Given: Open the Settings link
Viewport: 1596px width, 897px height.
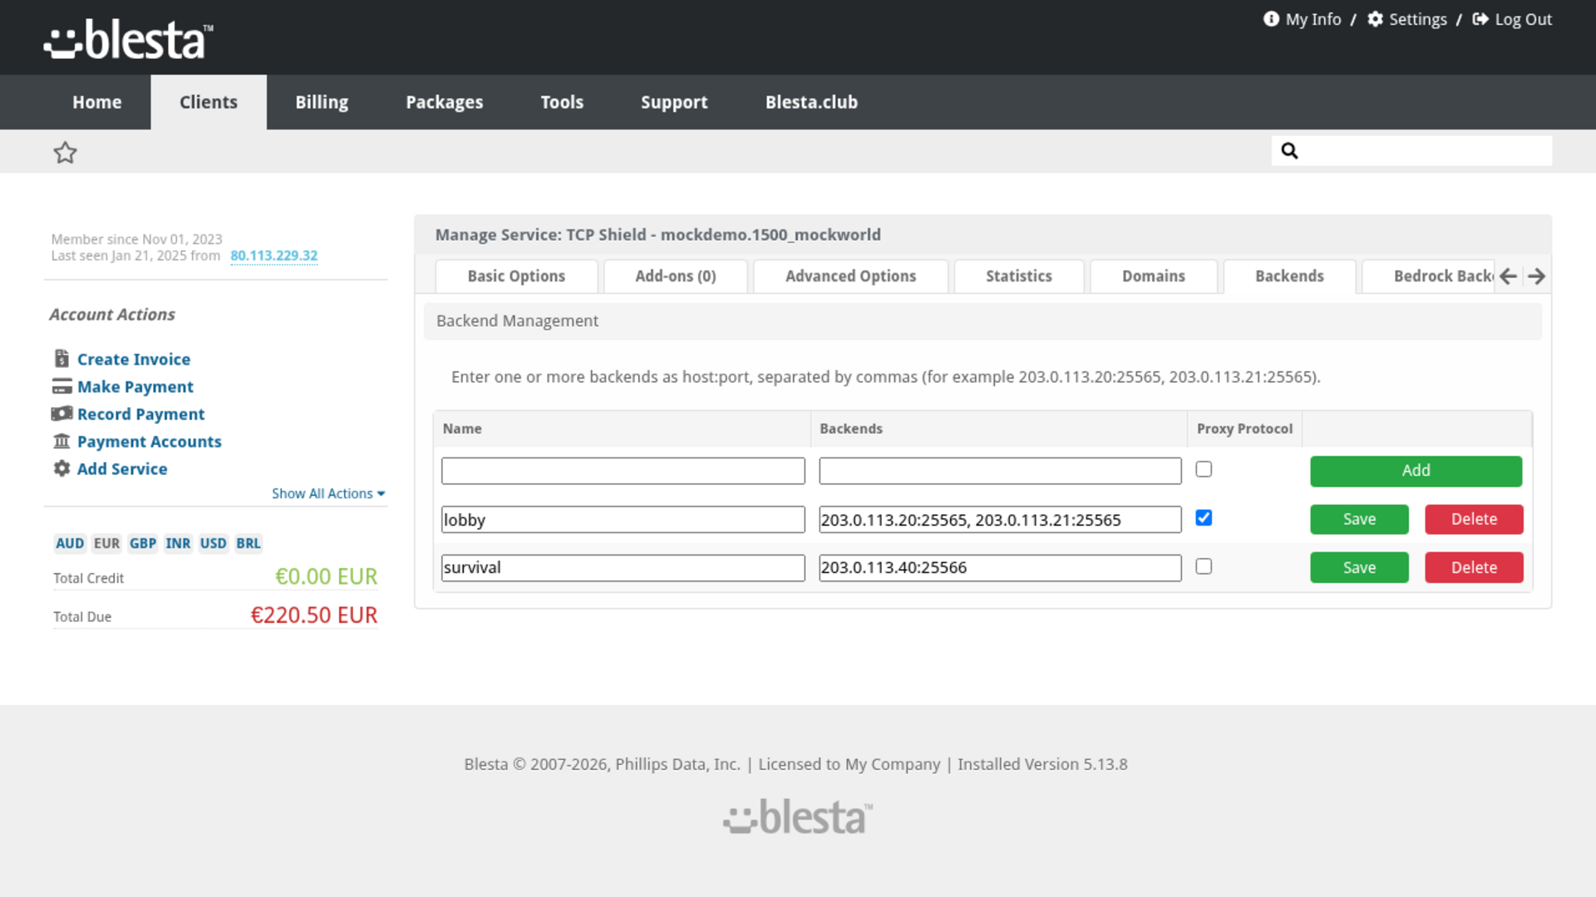Looking at the screenshot, I should 1418,19.
